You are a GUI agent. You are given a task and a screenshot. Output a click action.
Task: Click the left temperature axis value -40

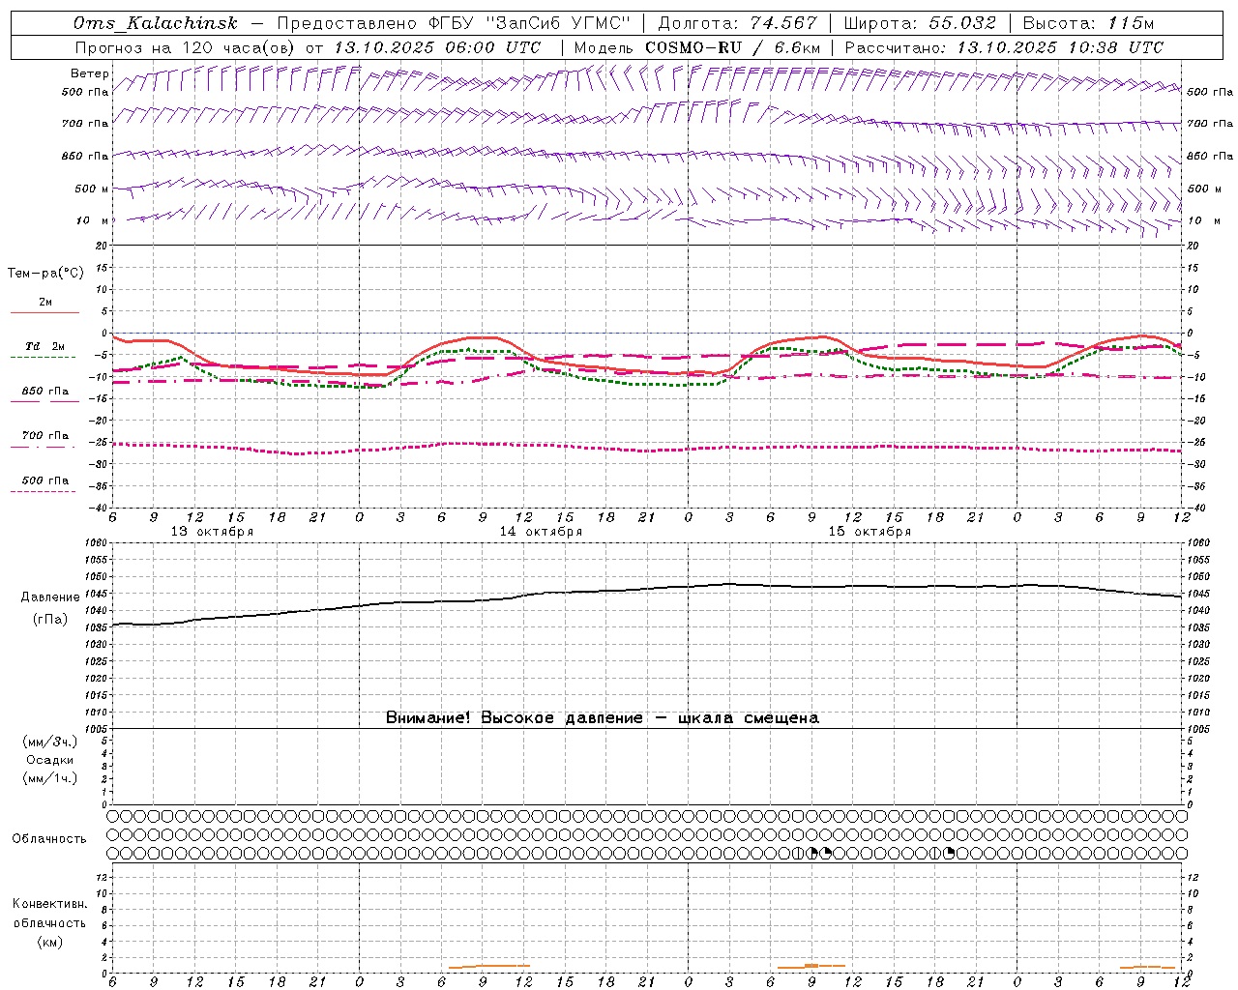[x=100, y=508]
